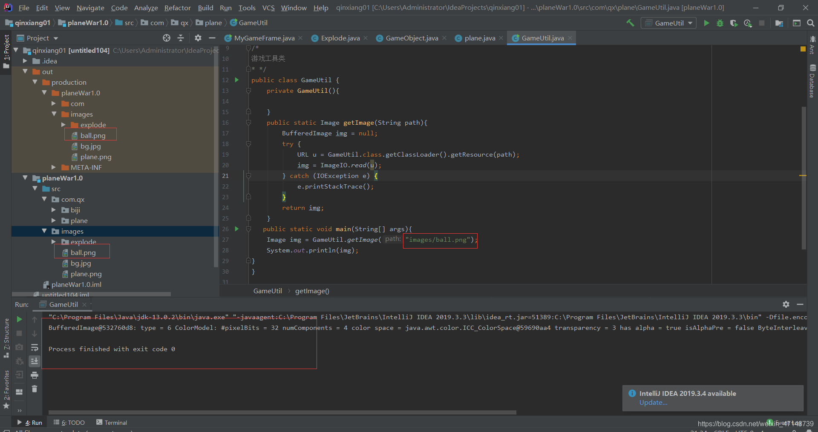Open Search Everywhere magnifier icon
Screen dimensions: 818x432
811,23
